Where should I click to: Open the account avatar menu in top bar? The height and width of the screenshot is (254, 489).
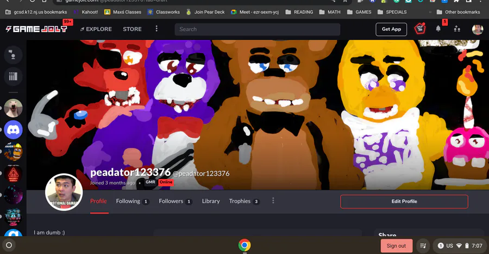tap(477, 29)
